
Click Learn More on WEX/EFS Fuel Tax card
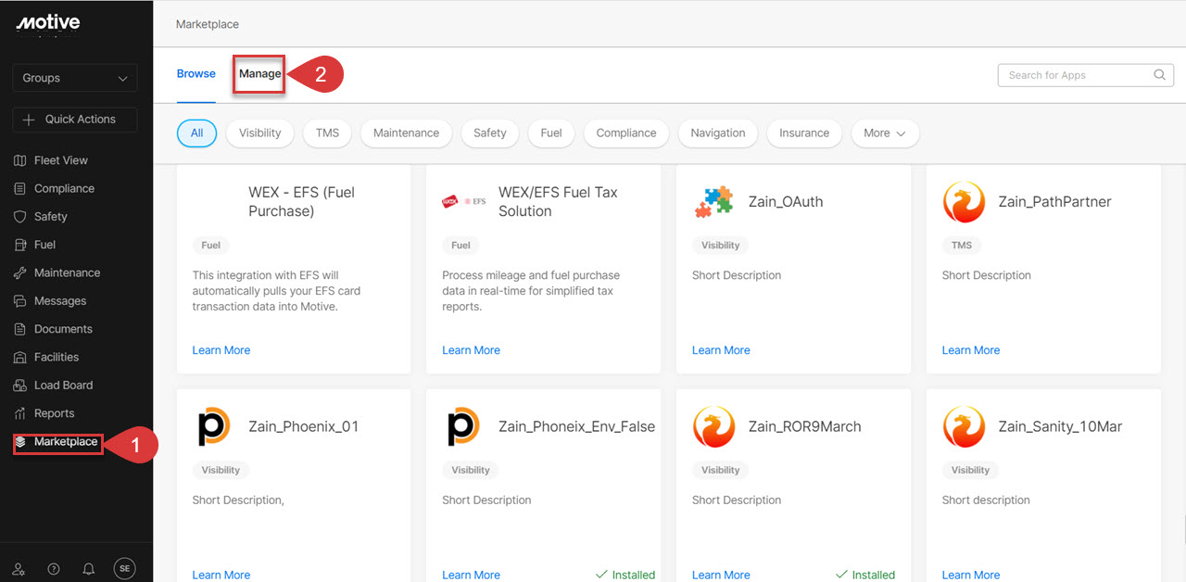[x=471, y=350]
